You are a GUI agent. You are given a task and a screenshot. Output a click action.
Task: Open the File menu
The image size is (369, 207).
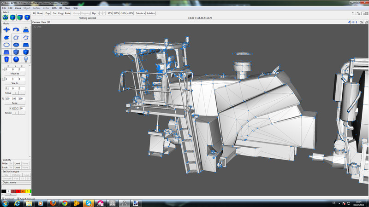(x=4, y=8)
